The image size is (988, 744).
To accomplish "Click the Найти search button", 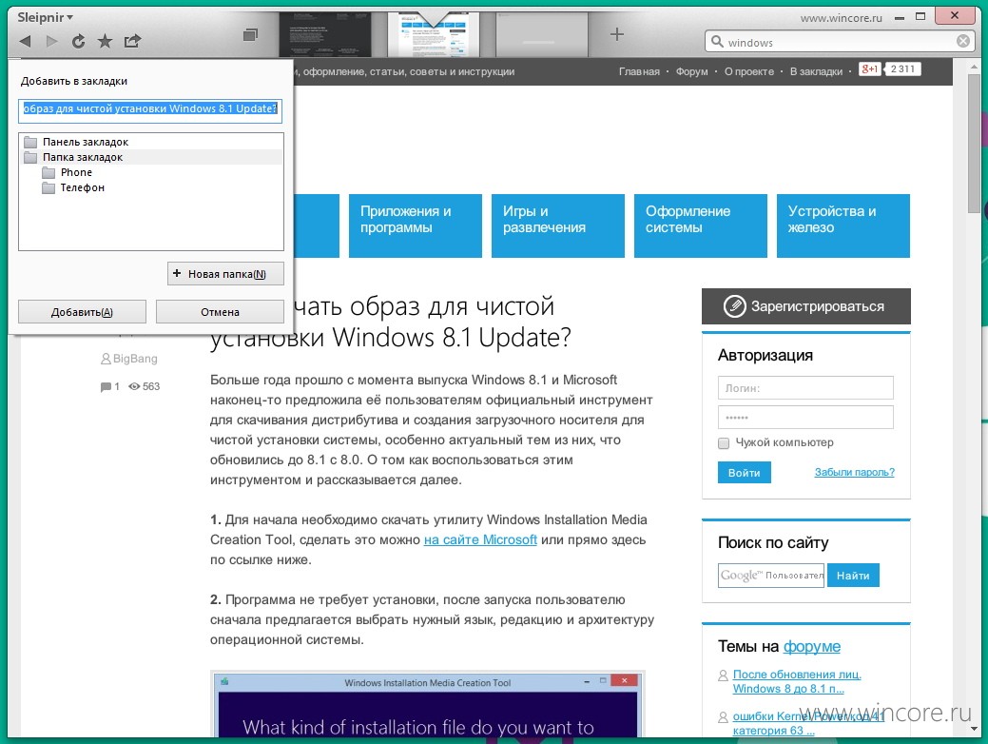I will [853, 575].
